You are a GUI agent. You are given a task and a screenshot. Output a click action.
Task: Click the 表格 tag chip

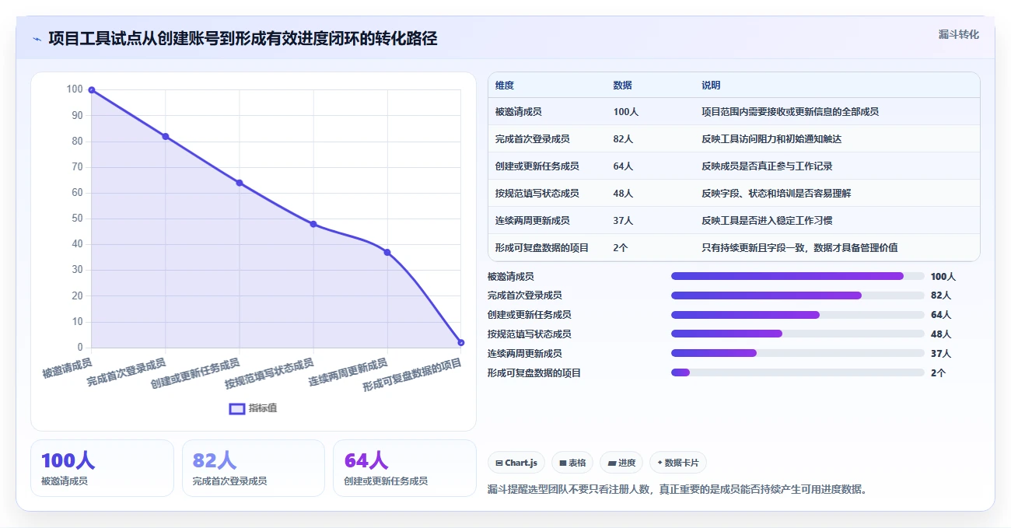coord(572,463)
